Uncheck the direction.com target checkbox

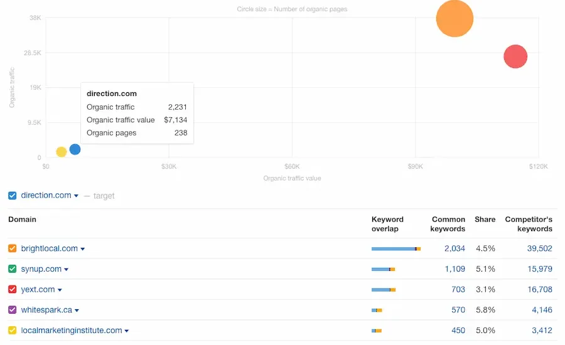click(x=13, y=196)
